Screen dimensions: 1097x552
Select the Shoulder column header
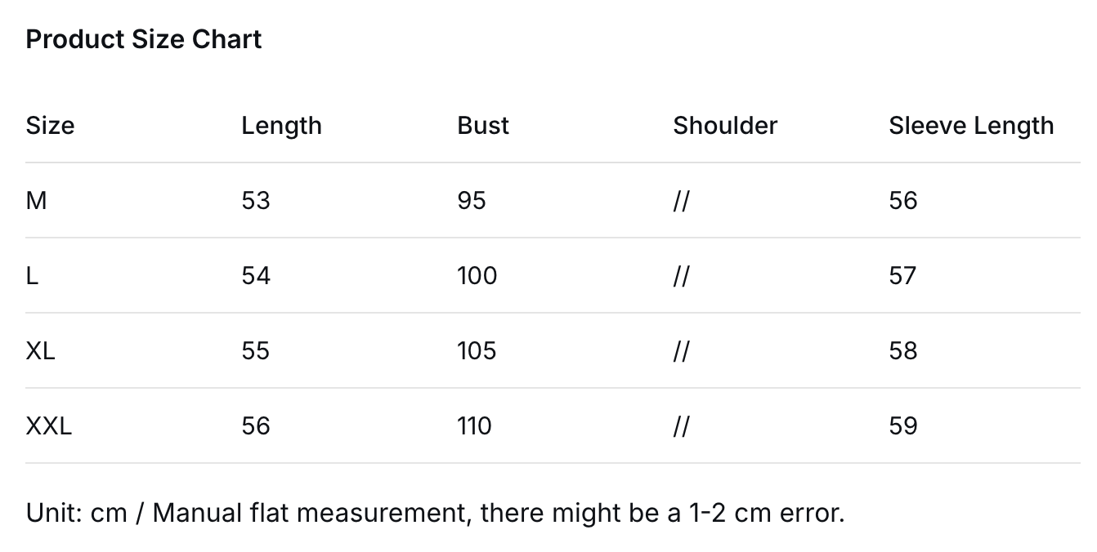(x=725, y=126)
